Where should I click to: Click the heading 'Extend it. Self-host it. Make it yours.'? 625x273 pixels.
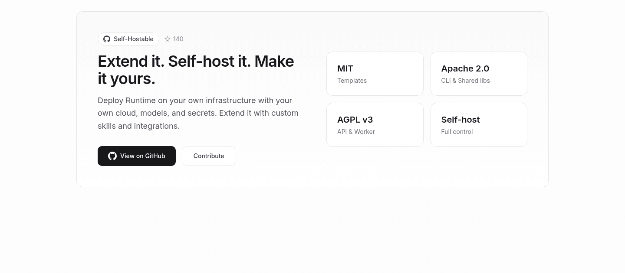coord(196,70)
